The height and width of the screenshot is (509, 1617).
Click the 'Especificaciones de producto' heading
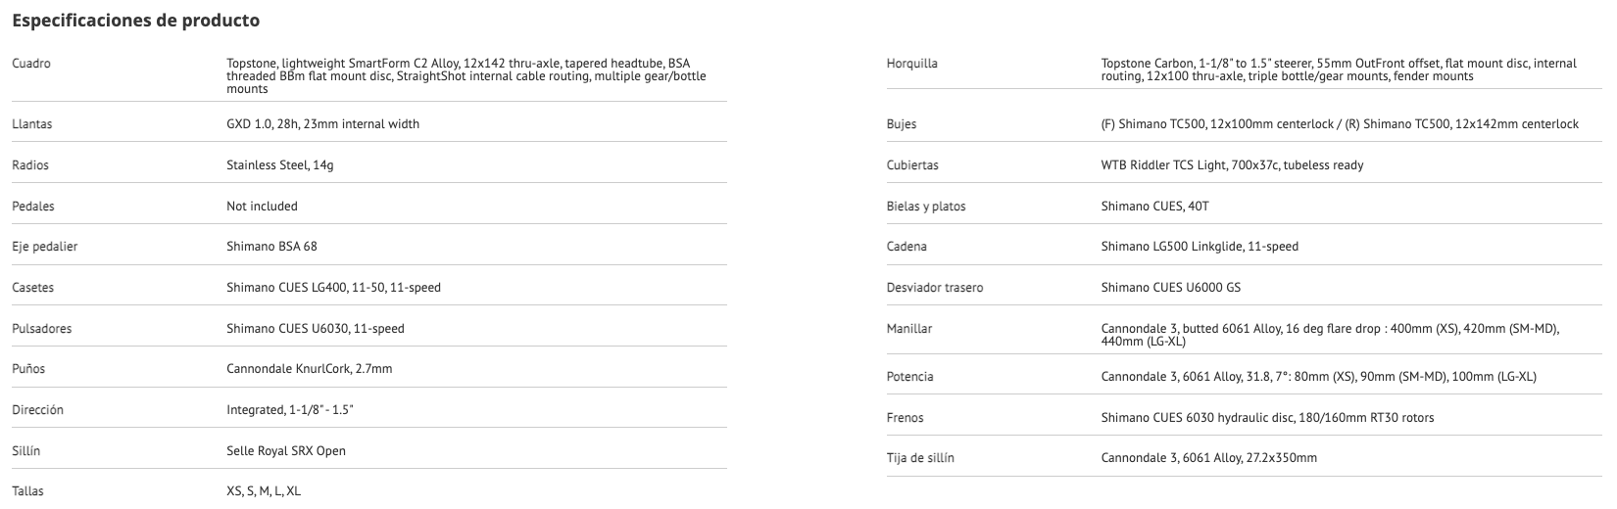136,20
